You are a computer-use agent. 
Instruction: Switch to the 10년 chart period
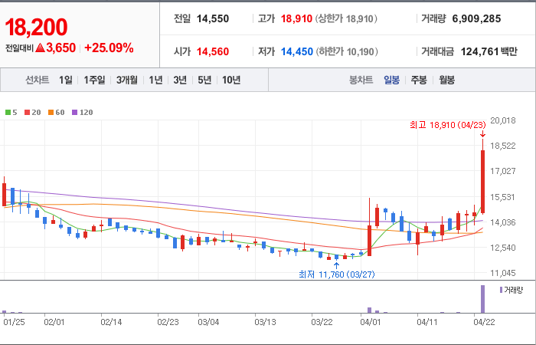coord(231,80)
